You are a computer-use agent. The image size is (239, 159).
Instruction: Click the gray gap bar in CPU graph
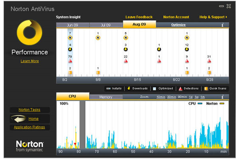tap(82, 125)
